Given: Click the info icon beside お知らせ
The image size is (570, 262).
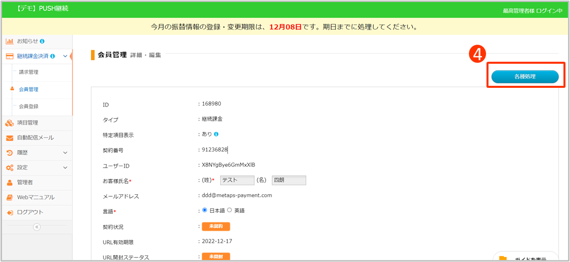Looking at the screenshot, I should (42, 41).
